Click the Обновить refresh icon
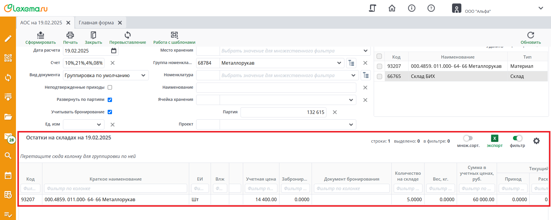 530,35
